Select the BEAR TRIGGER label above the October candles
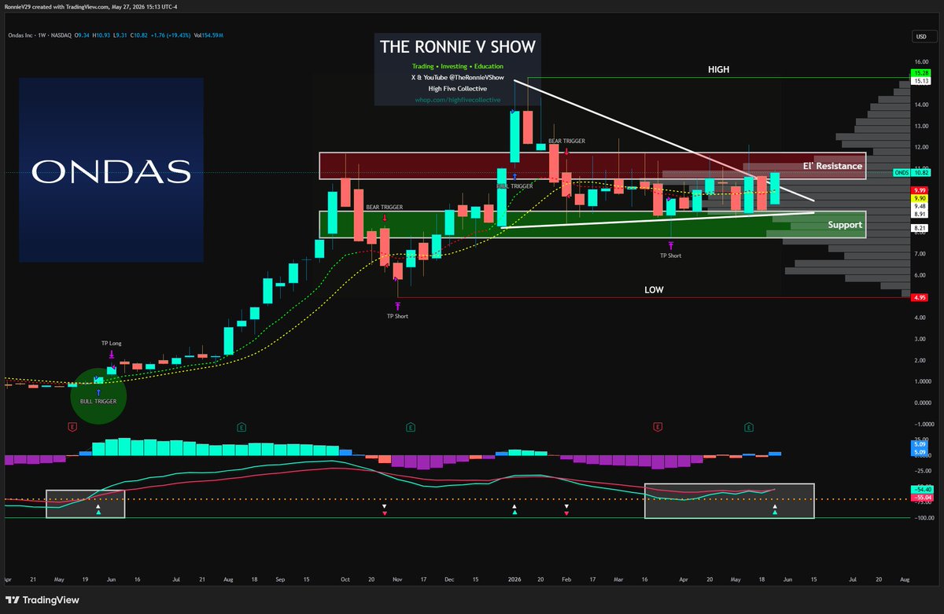The width and height of the screenshot is (944, 614). pyautogui.click(x=385, y=207)
